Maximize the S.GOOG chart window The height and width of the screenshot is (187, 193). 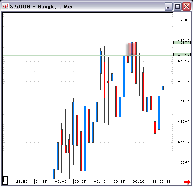177,6
